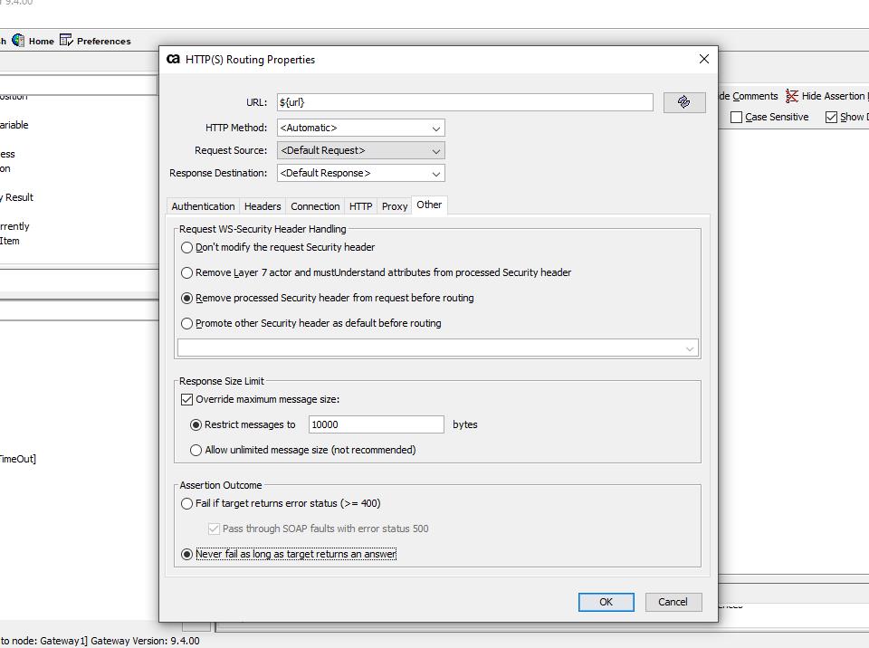Open the Request Source dropdown
The image size is (869, 648).
tap(434, 150)
